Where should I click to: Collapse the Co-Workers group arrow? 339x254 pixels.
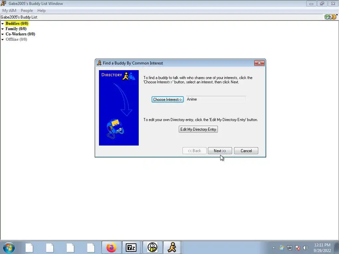3,34
